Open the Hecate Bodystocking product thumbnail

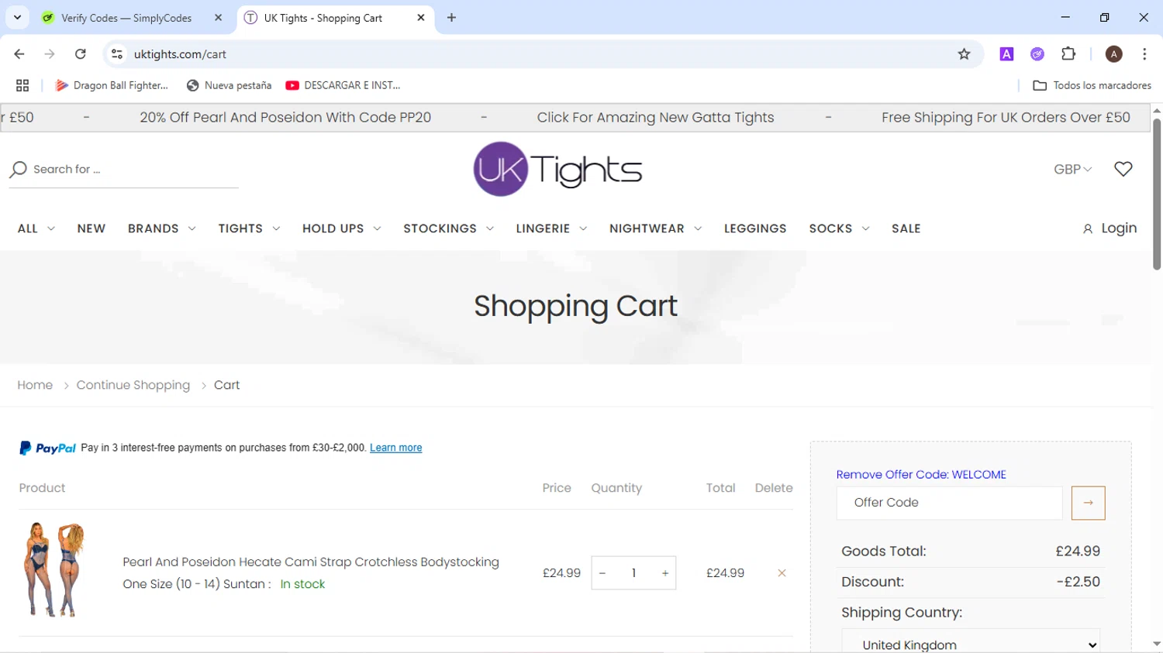click(54, 570)
